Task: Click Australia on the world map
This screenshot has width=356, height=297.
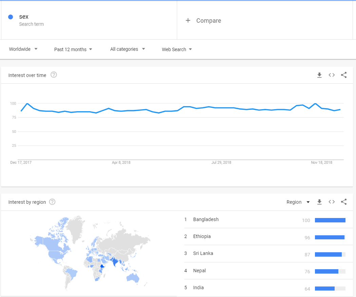Action: tap(133, 278)
